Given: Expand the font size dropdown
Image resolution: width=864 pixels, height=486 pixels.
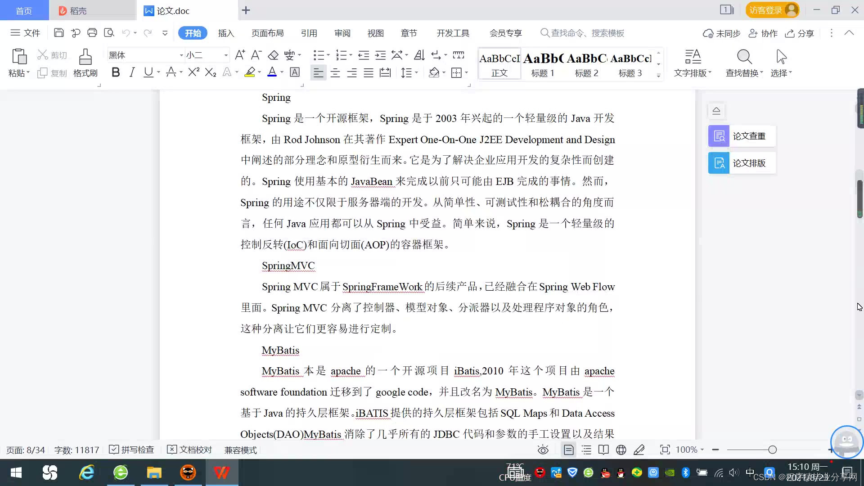Looking at the screenshot, I should coord(226,55).
